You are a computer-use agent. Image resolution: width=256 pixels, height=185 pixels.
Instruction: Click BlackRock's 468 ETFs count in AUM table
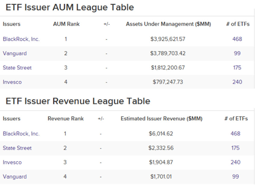237,39
